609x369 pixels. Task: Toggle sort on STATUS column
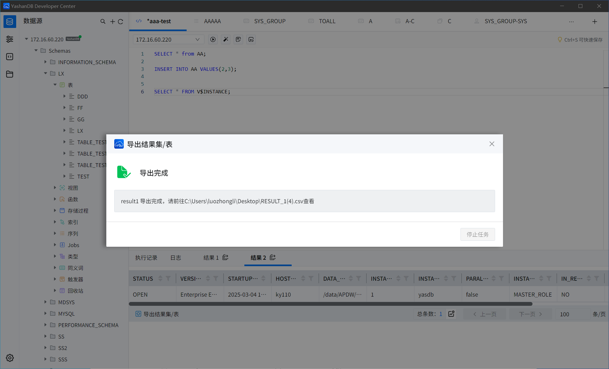pos(160,278)
